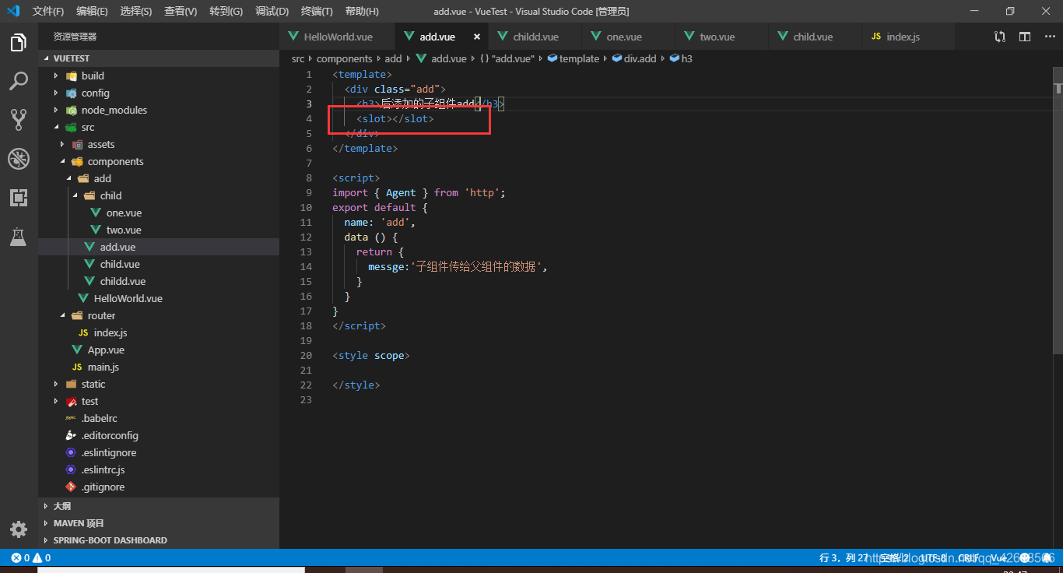
Task: Expand the config folder
Action: pos(159,93)
